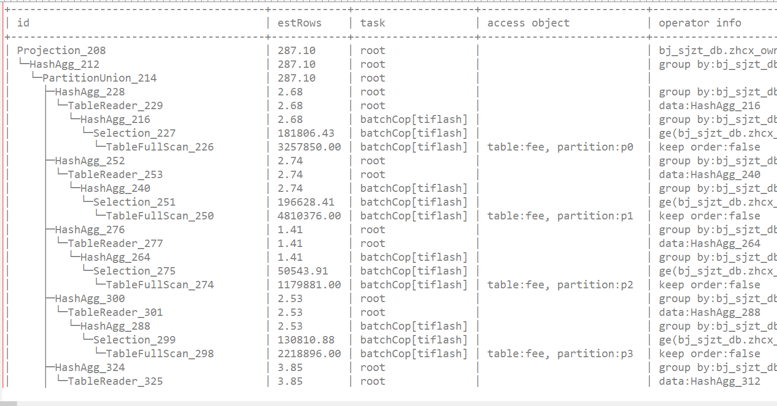This screenshot has width=777, height=406.
Task: Select the TableReader_325 node
Action: click(115, 381)
